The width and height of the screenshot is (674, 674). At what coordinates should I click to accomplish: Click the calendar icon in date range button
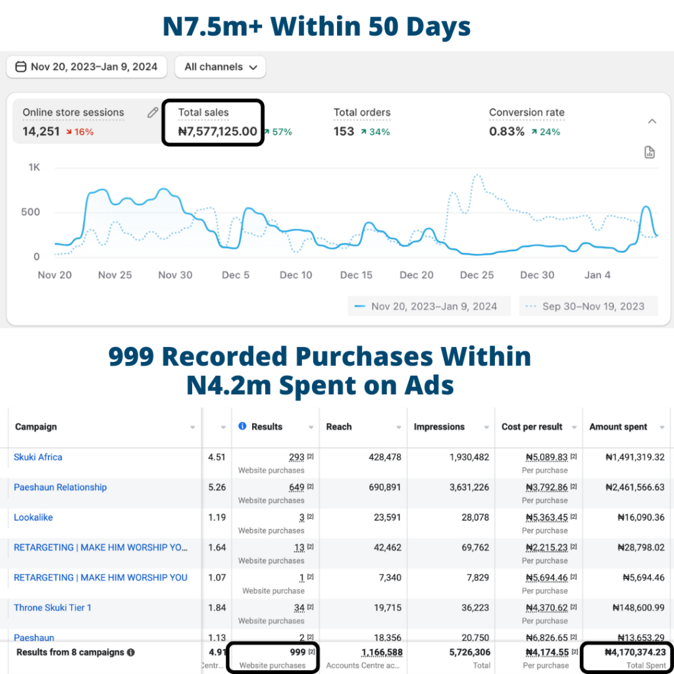[20, 66]
